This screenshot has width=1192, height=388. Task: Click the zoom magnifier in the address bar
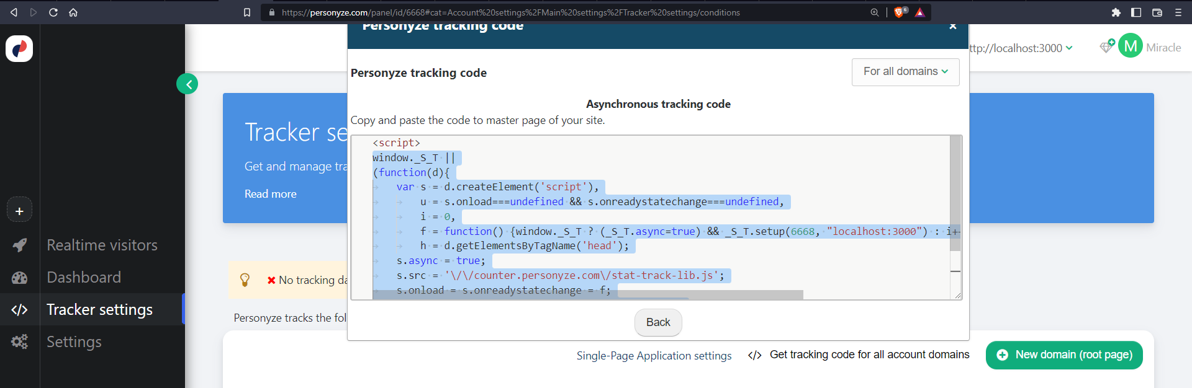[875, 12]
